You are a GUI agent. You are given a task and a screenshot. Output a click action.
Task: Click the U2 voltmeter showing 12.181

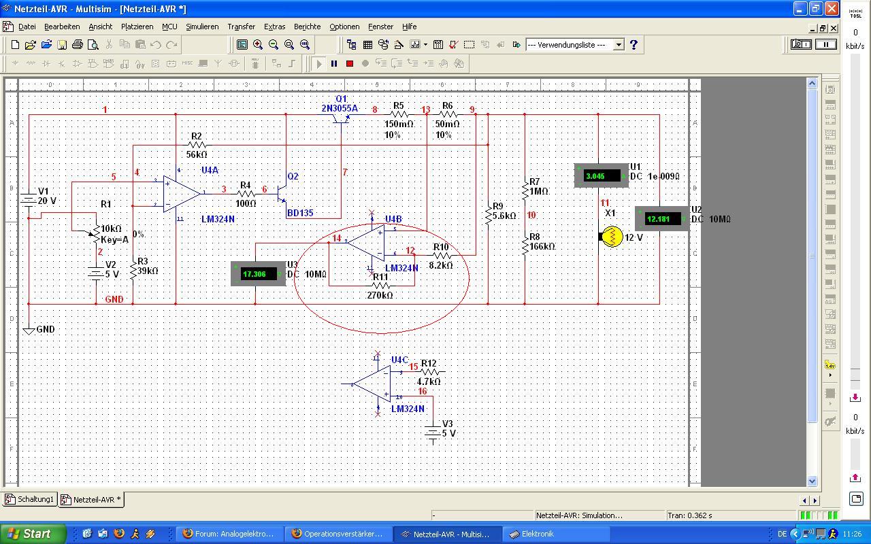[x=662, y=219]
